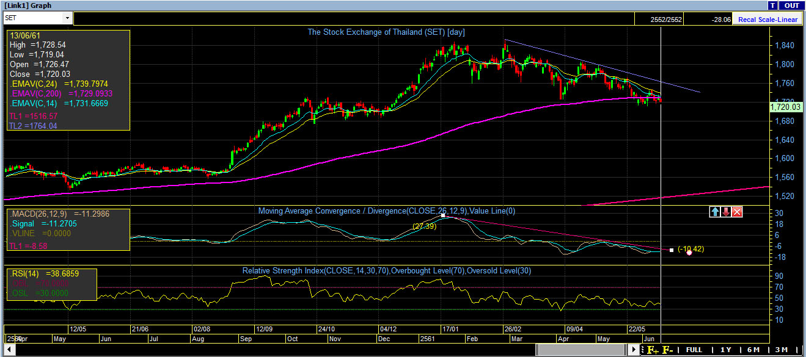Click the (-10.42) MACD value label

691,249
